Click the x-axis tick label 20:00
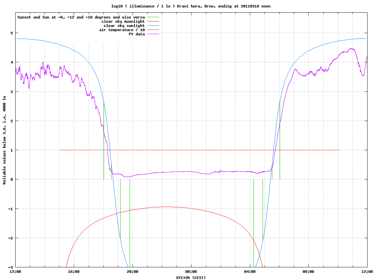This screenshot has width=374, height=280. point(133,272)
